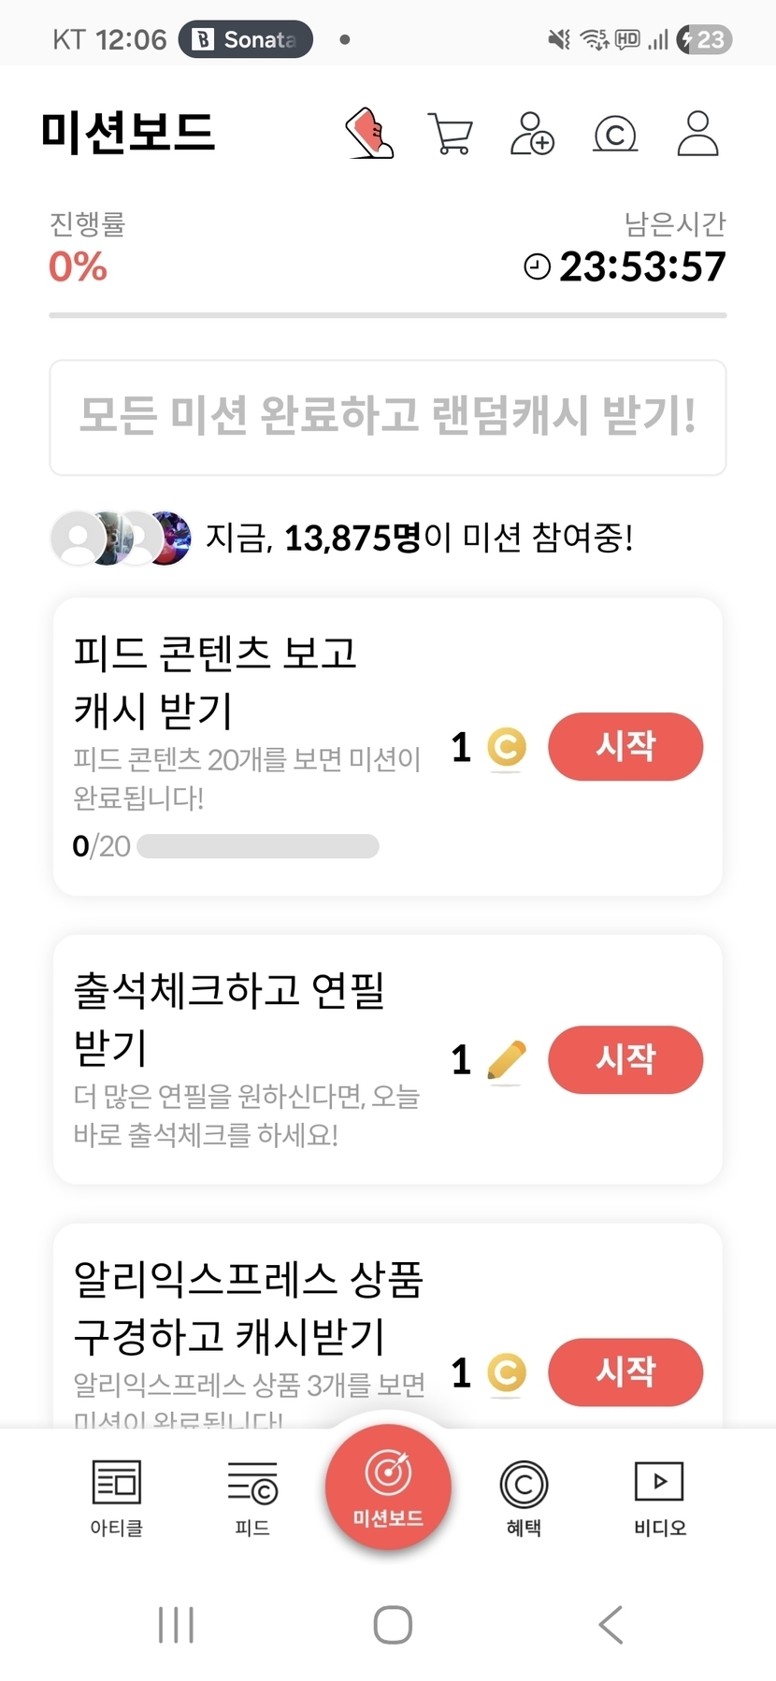
Task: Start the feed contents mission
Action: click(625, 747)
